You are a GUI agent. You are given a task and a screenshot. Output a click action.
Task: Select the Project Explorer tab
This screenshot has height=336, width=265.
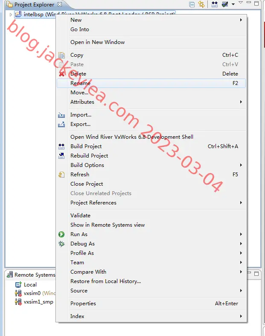[x=34, y=5]
